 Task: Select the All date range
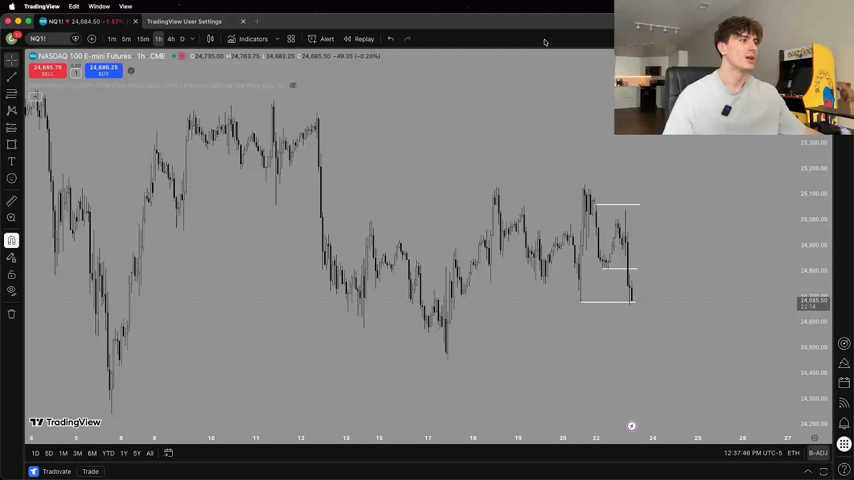click(149, 453)
